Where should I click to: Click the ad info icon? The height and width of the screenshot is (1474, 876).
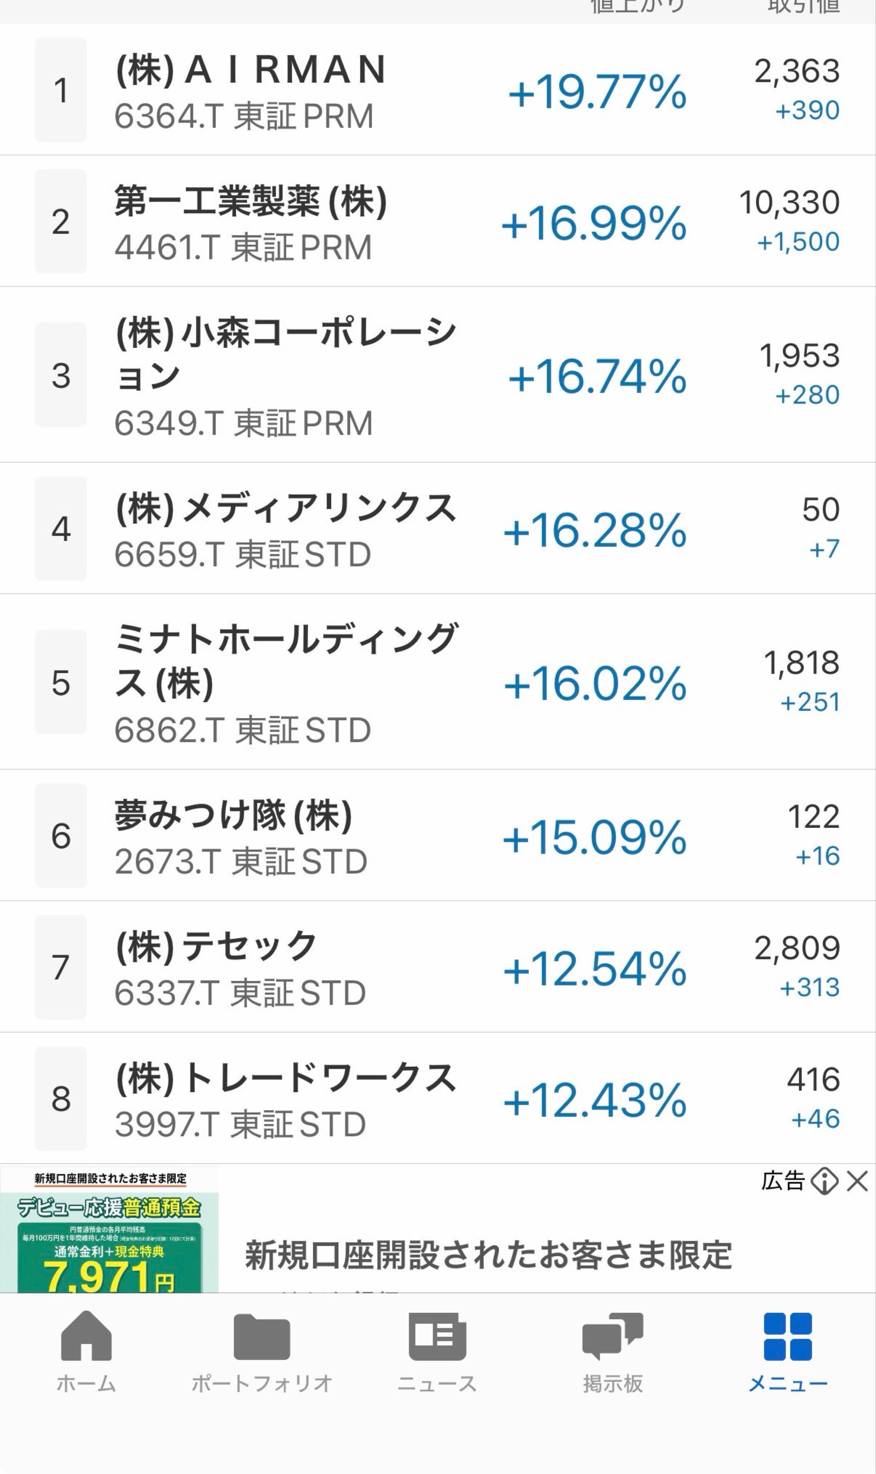tap(824, 1182)
